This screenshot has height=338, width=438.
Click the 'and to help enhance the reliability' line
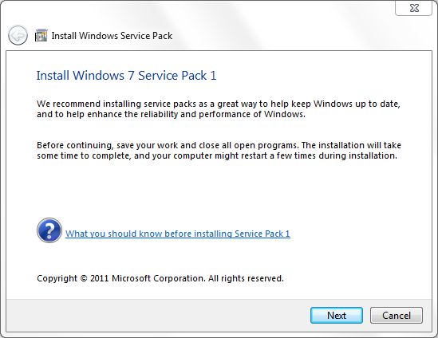(x=171, y=114)
